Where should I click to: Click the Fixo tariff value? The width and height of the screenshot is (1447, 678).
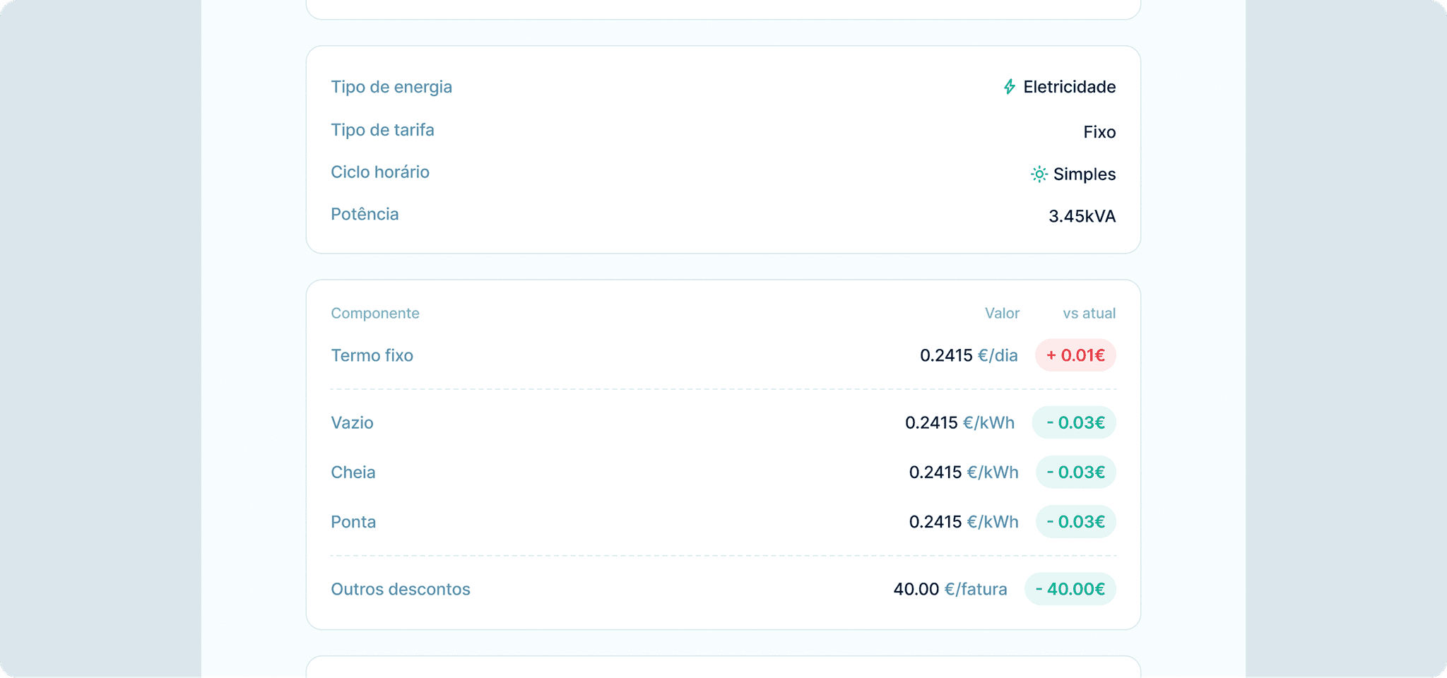1099,132
